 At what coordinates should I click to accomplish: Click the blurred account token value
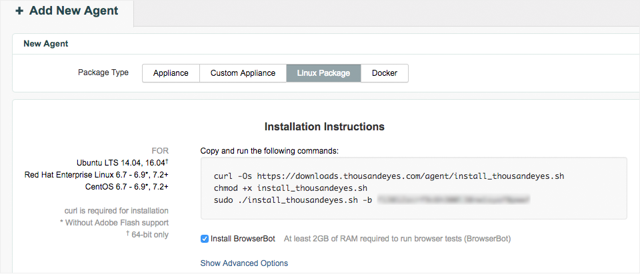[453, 199]
